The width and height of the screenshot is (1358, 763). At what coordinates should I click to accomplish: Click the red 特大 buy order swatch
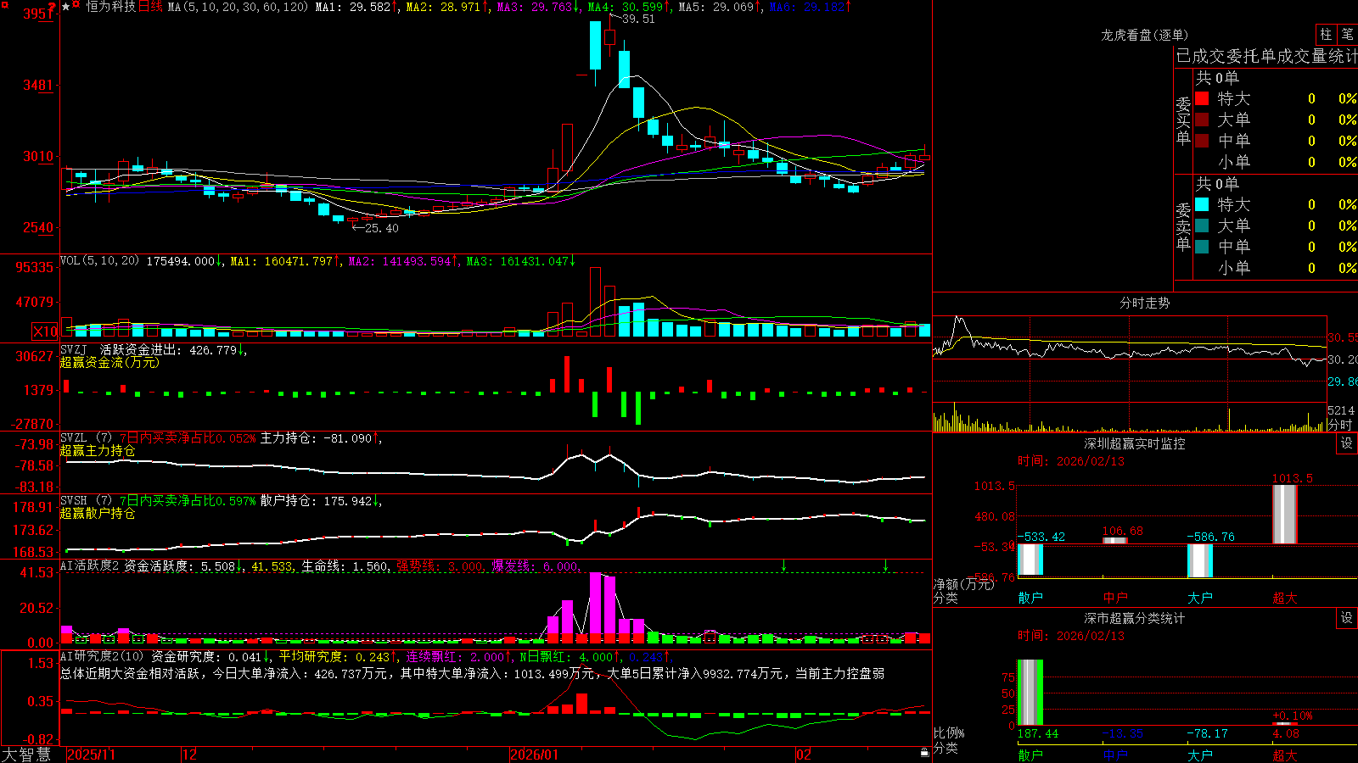pyautogui.click(x=1202, y=98)
